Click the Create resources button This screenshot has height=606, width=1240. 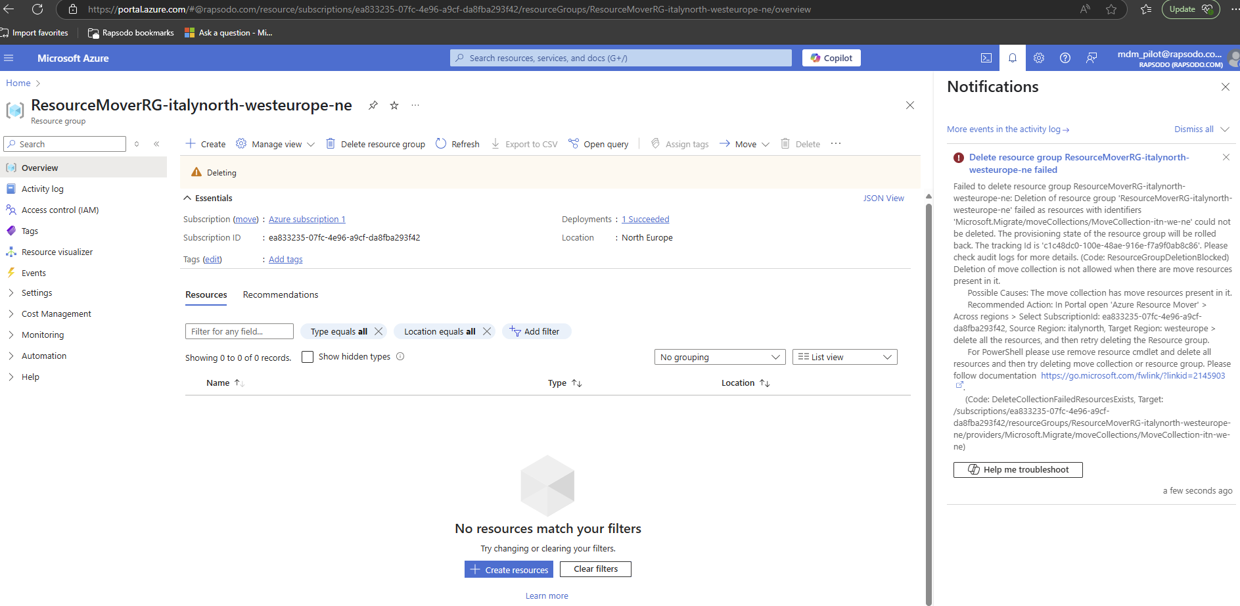[509, 569]
